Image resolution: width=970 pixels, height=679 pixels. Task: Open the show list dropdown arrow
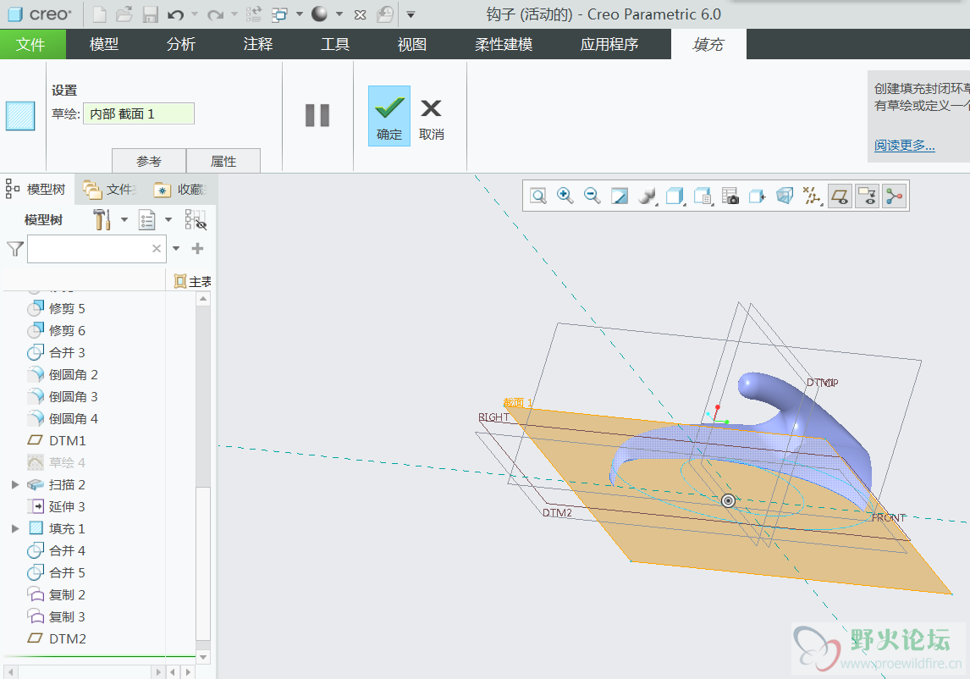point(168,219)
